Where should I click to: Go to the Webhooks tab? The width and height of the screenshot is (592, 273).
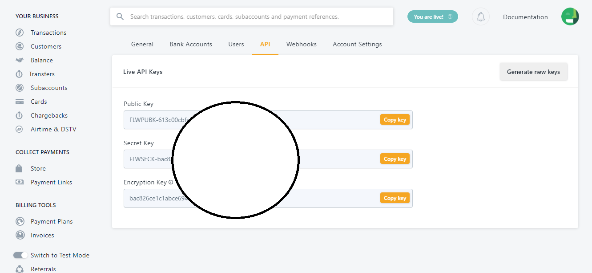point(302,44)
